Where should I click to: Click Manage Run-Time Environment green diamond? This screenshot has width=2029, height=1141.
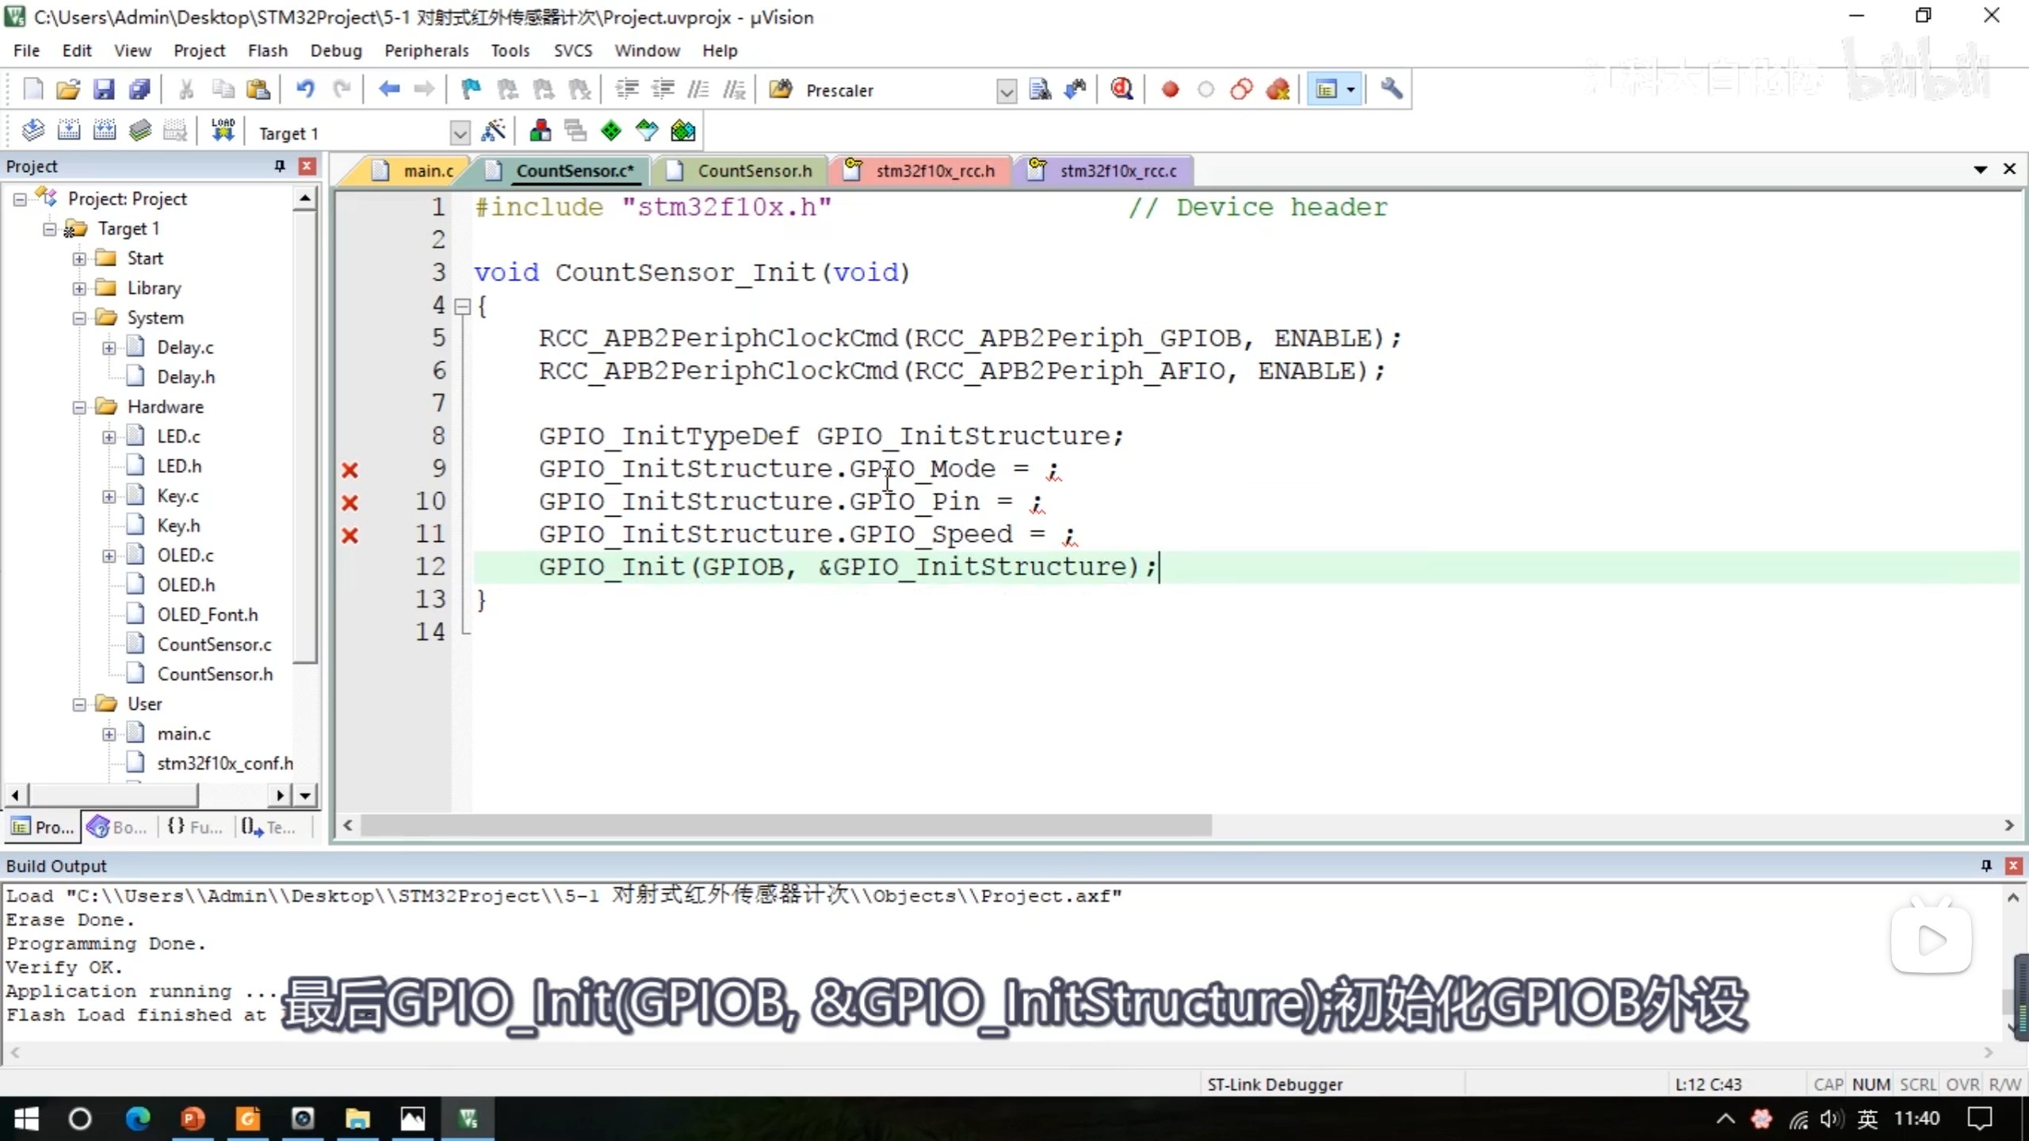[x=610, y=132]
